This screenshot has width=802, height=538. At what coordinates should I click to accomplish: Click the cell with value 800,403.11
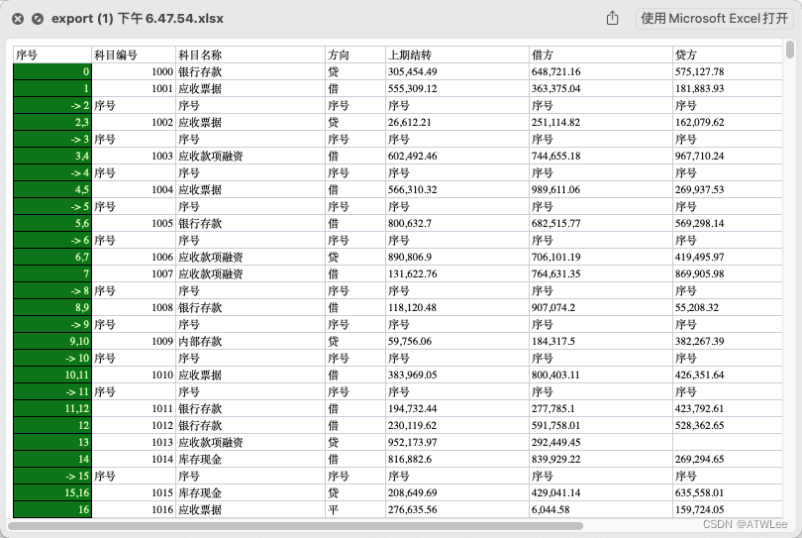pyautogui.click(x=600, y=376)
